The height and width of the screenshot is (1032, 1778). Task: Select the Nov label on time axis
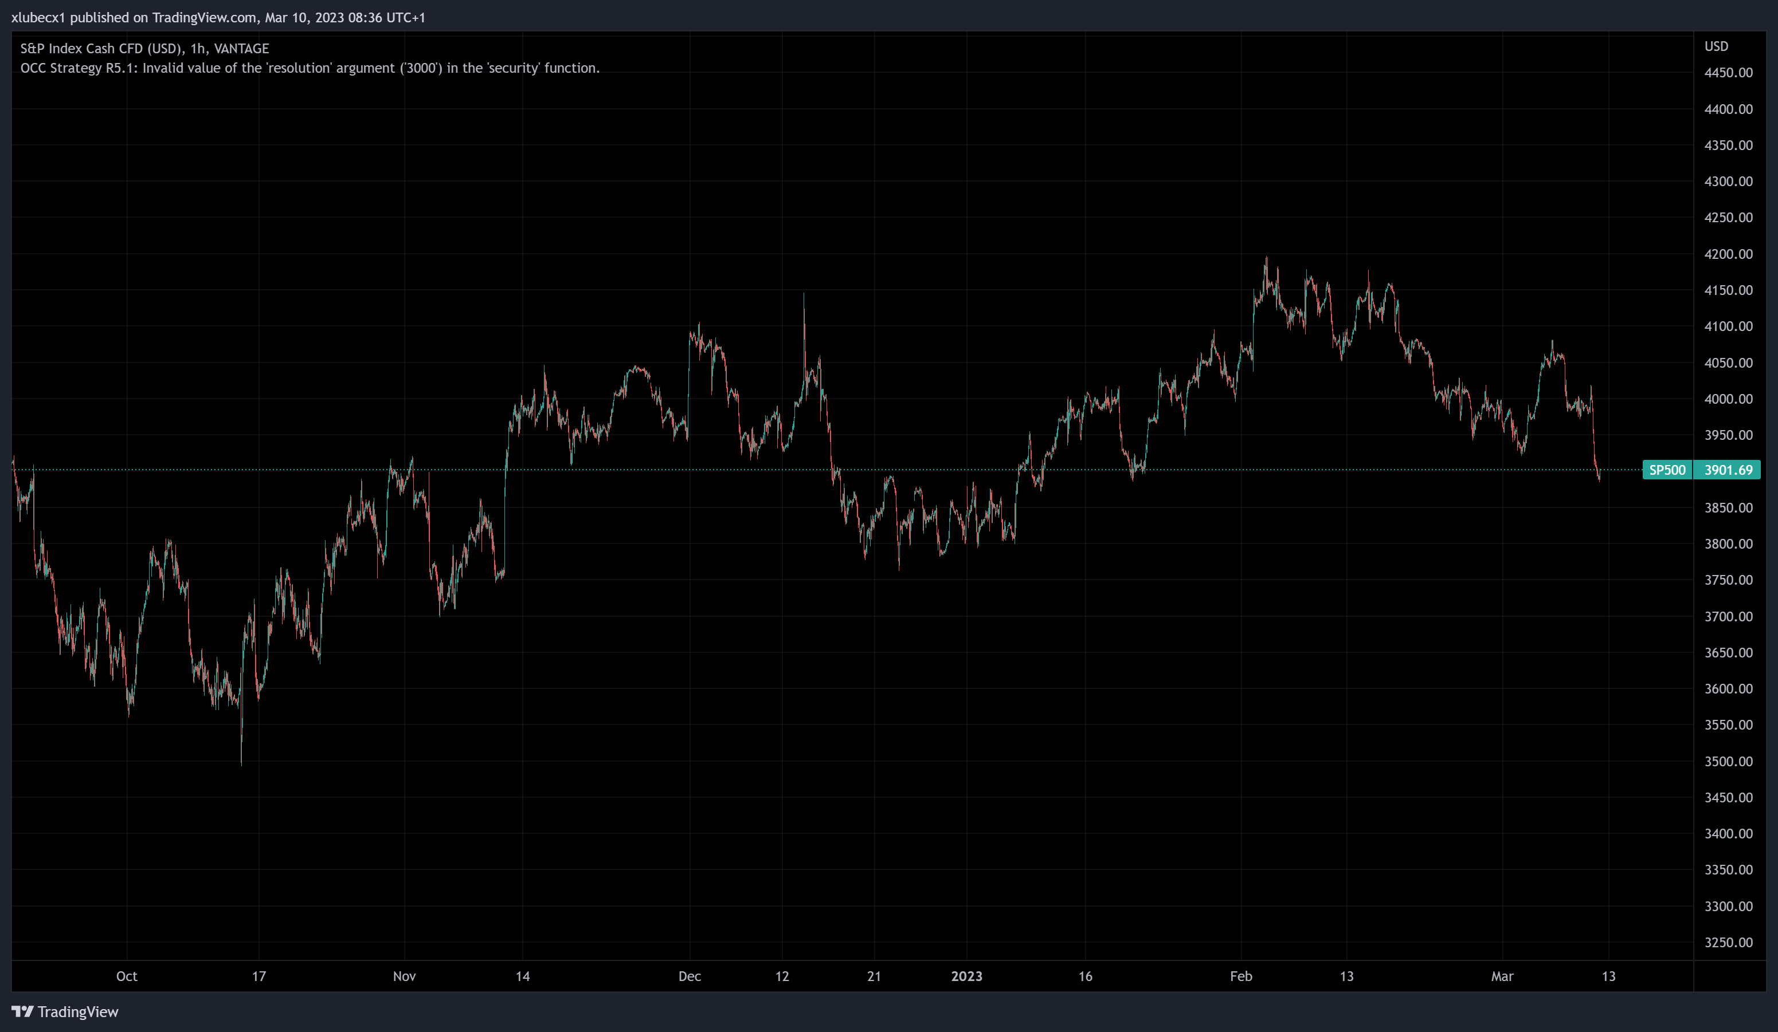404,976
